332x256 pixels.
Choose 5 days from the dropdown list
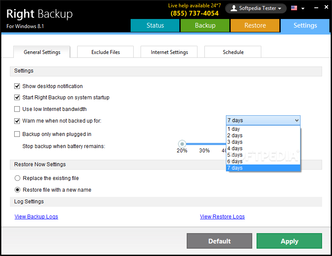pyautogui.click(x=263, y=155)
